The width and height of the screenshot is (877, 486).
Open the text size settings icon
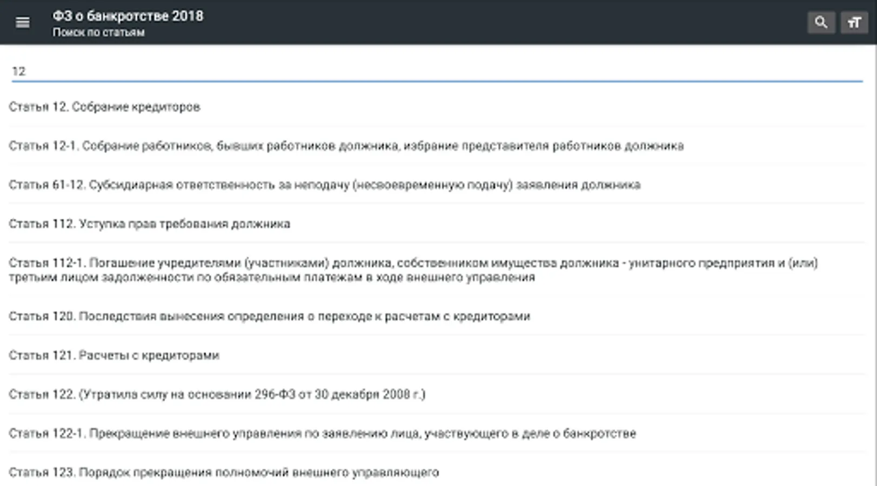coord(854,22)
